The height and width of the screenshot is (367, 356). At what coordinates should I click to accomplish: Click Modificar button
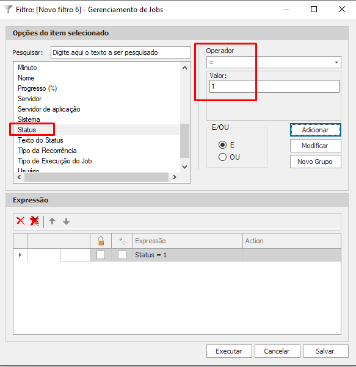click(316, 146)
